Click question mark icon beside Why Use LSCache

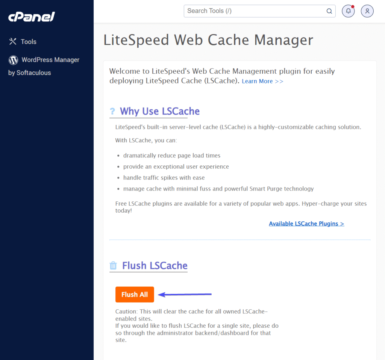tap(112, 112)
